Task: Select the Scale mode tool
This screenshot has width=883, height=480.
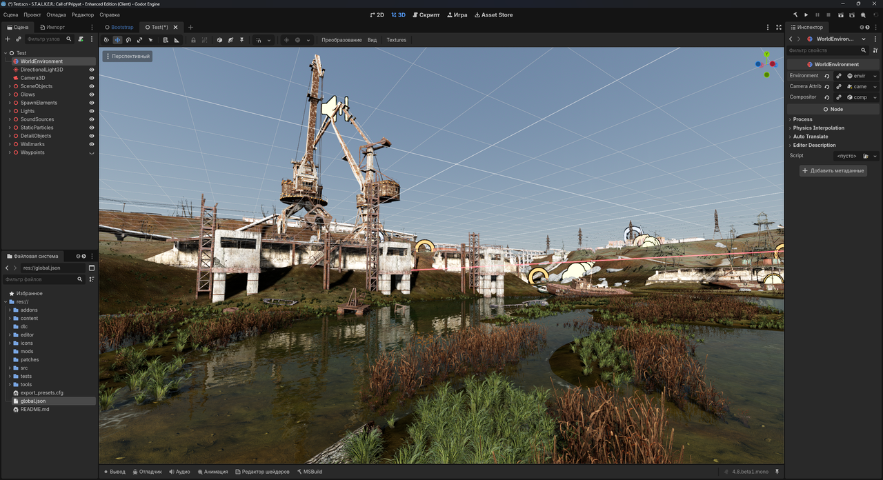Action: point(139,40)
